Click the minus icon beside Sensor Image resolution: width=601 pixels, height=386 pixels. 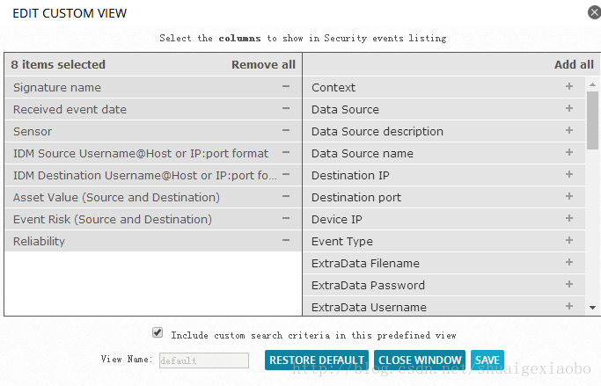tap(286, 131)
